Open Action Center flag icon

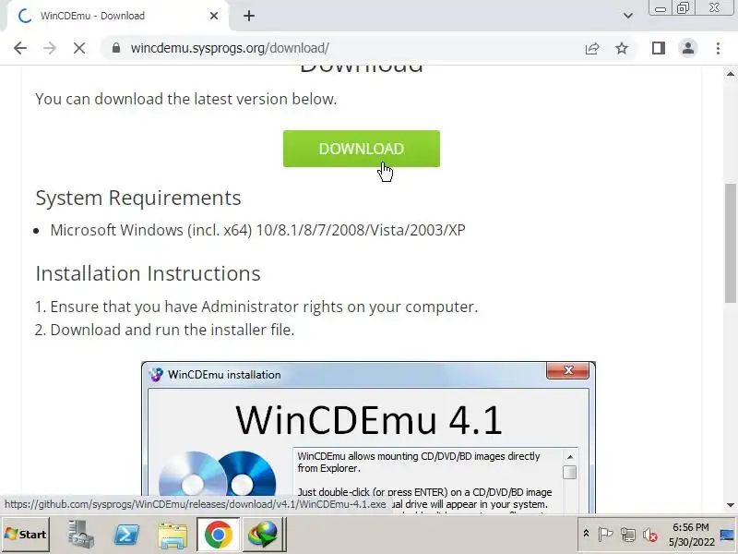[605, 535]
